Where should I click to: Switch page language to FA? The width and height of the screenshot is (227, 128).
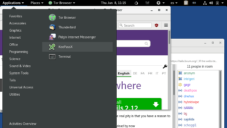143,73
